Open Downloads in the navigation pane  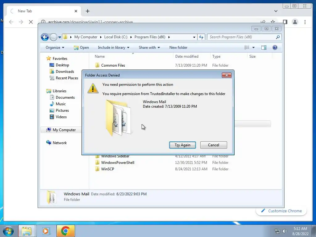pos(65,72)
